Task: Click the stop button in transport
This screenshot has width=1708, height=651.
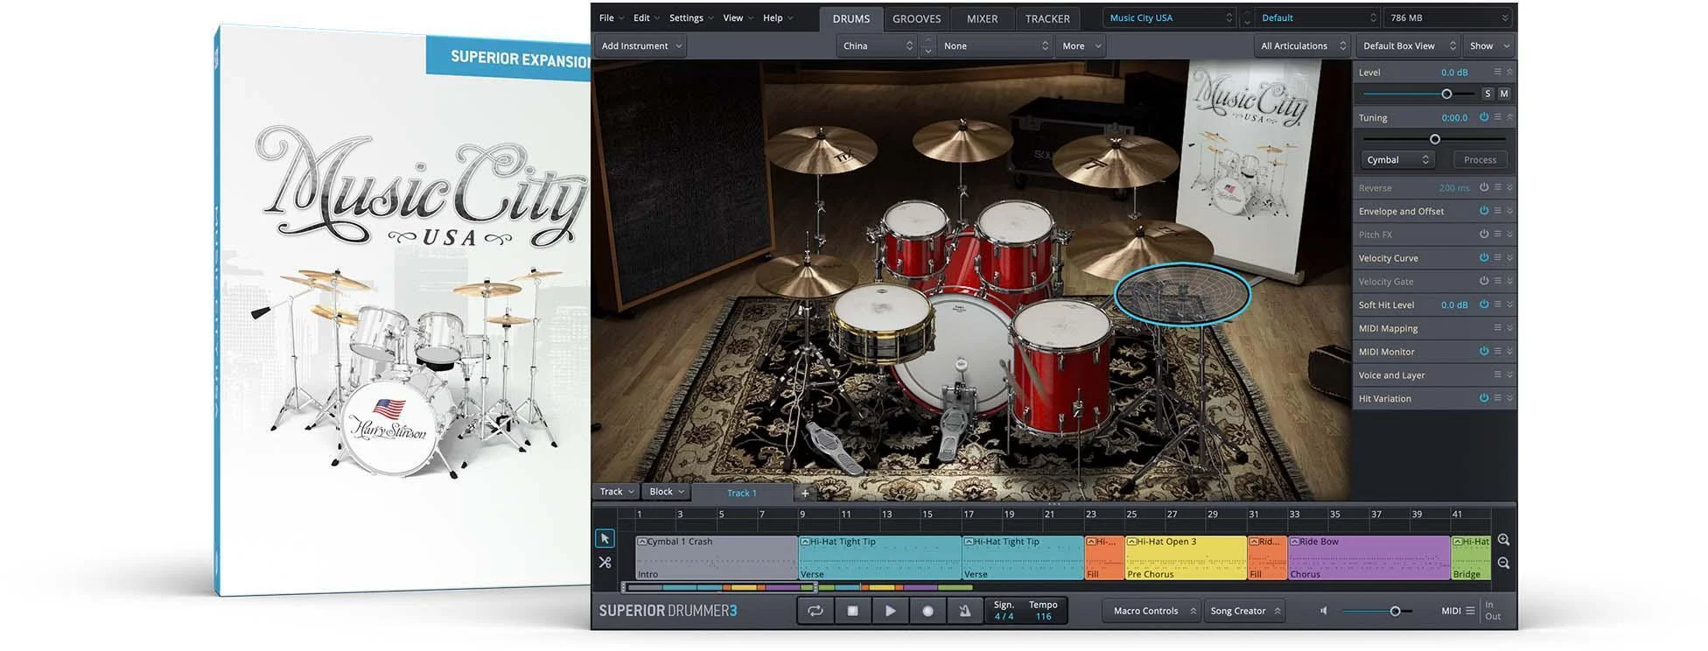Action: click(x=852, y=611)
